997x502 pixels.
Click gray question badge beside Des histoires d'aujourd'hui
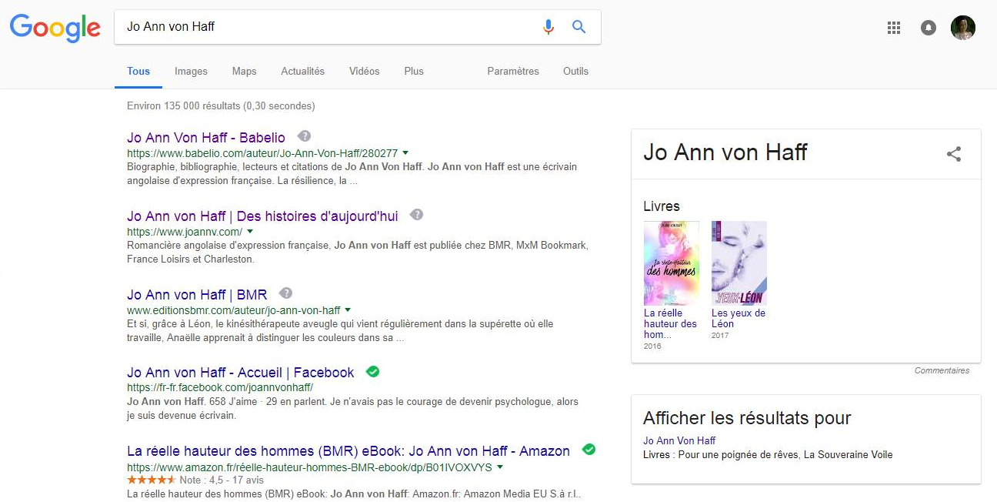tap(417, 215)
